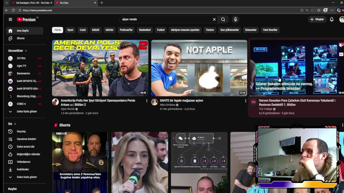Open Daha sonra izle list
Viewport: 344px width, 193px height.
coord(25,147)
